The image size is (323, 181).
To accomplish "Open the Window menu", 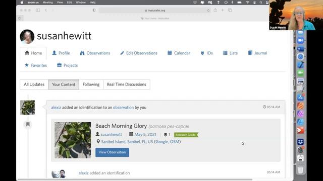I will click(x=81, y=3).
